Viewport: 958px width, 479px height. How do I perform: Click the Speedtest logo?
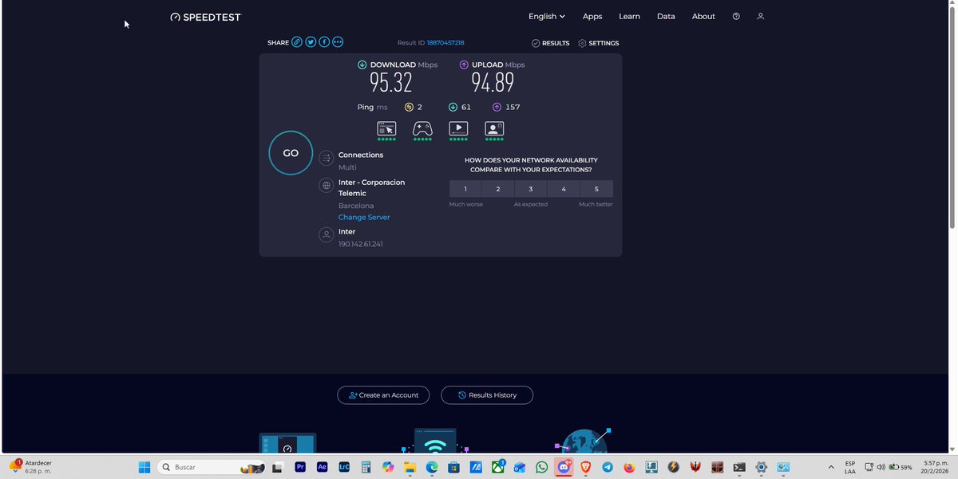click(x=205, y=17)
